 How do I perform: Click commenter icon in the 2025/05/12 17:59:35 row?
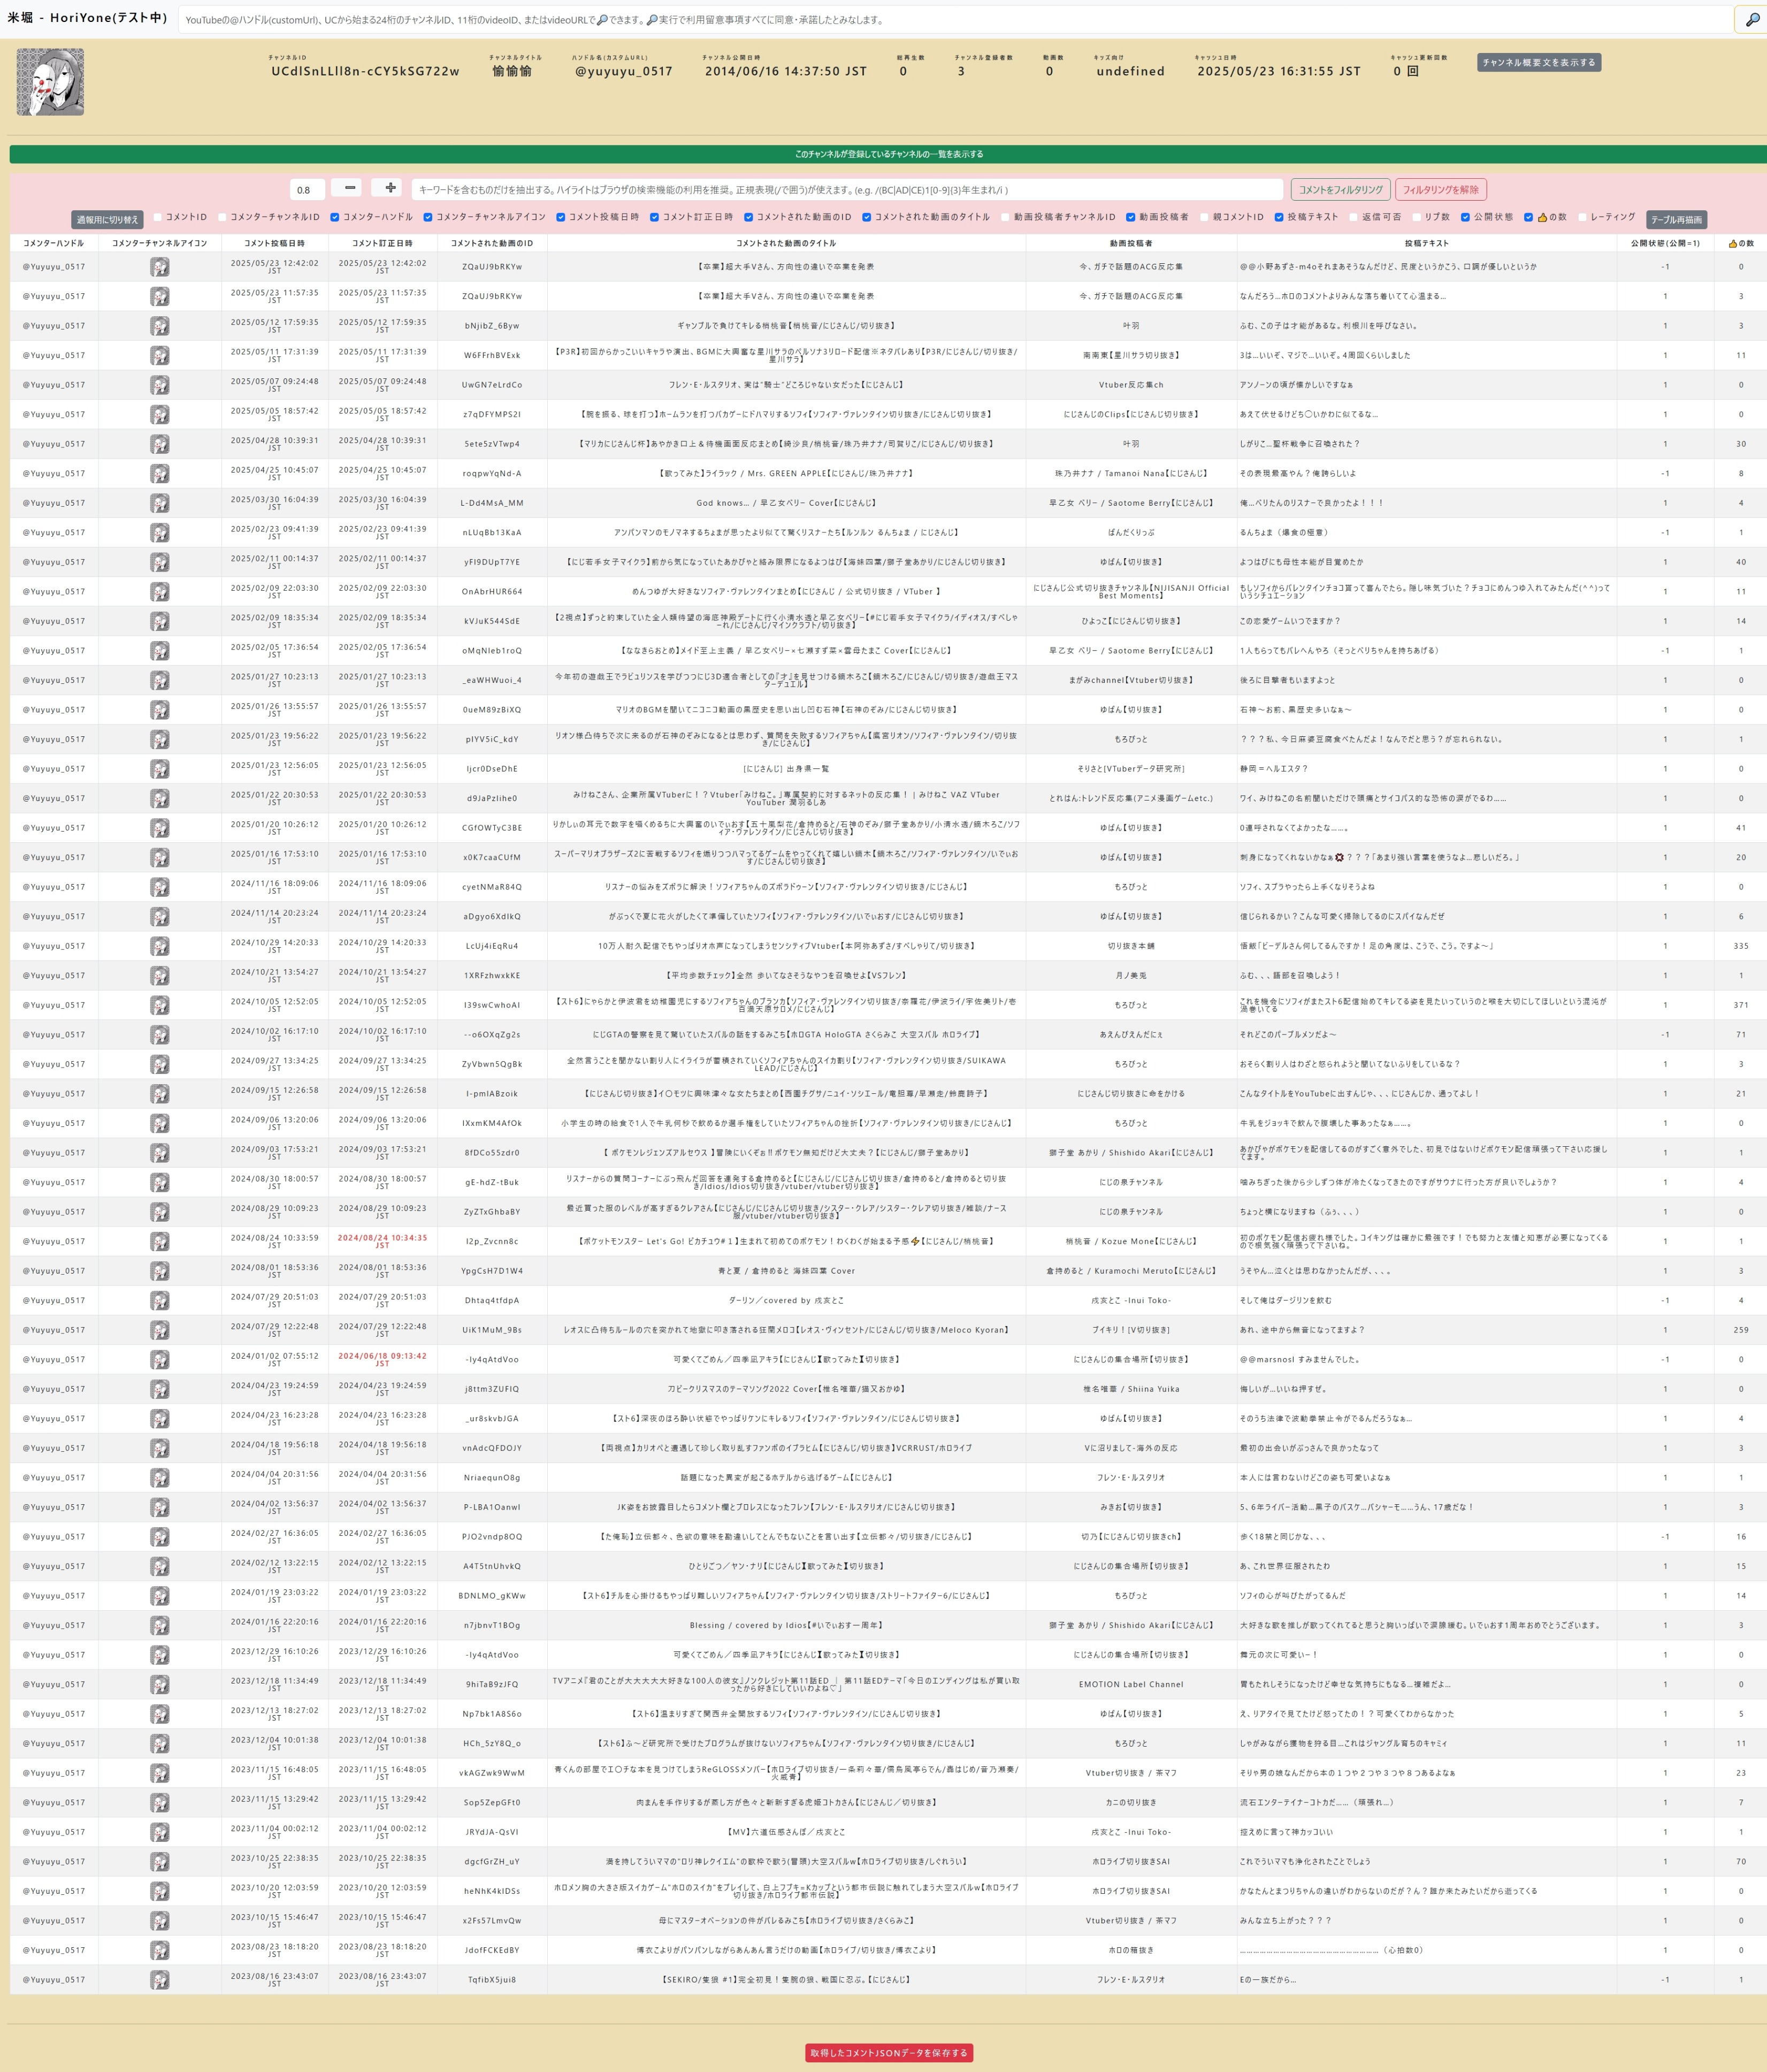(160, 326)
